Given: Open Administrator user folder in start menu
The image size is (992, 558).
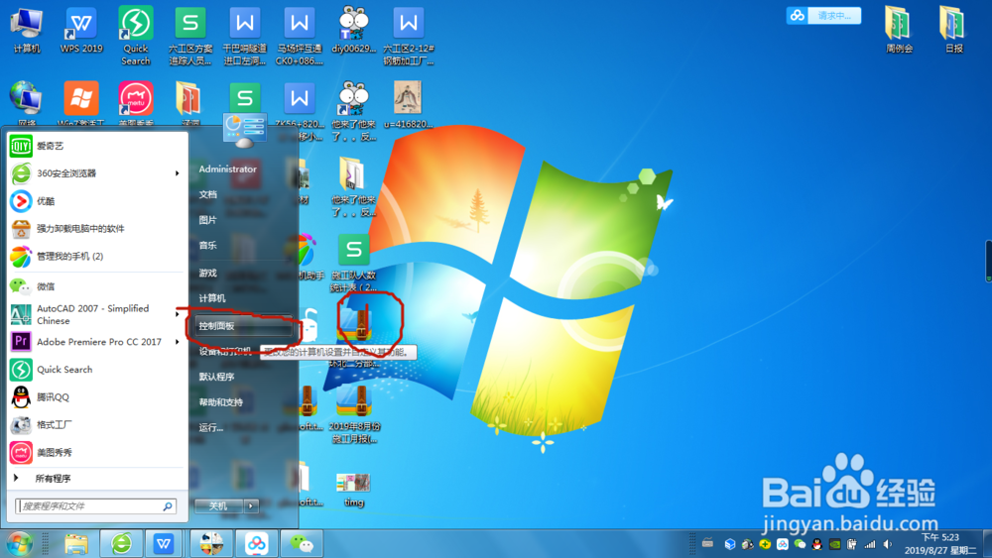Looking at the screenshot, I should click(x=228, y=169).
